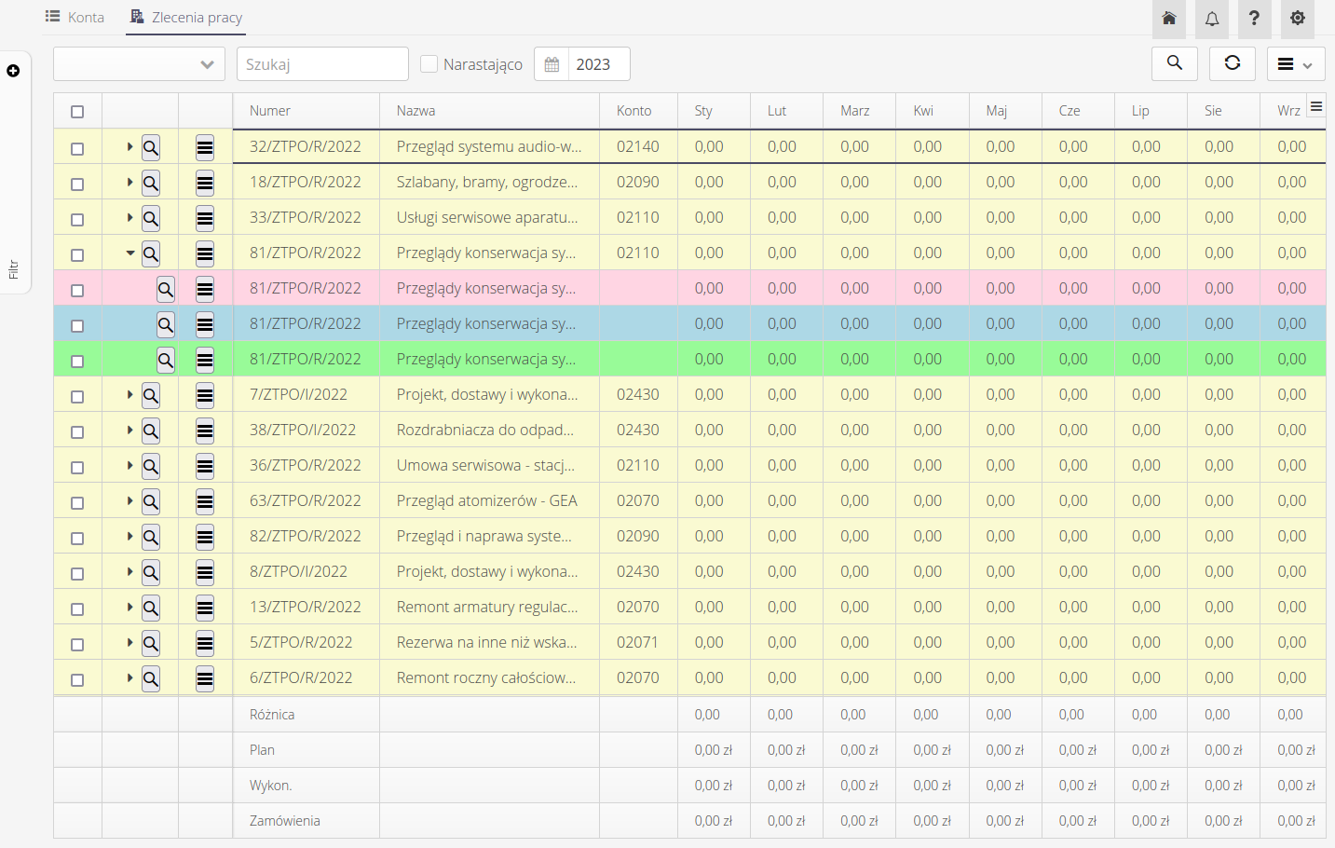The height and width of the screenshot is (848, 1335).
Task: Open settings gear icon
Action: (x=1297, y=18)
